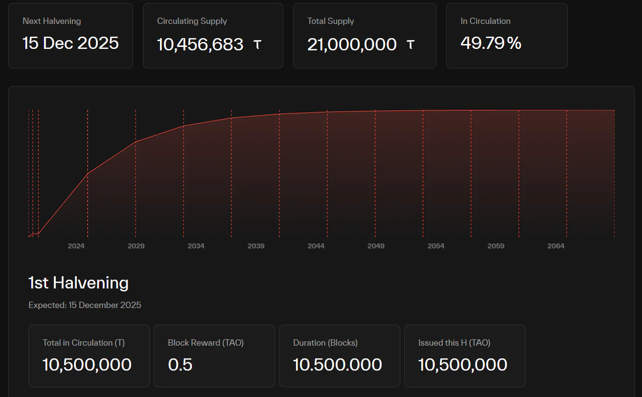
Task: Click the 2024 axis label
Action: coord(76,246)
